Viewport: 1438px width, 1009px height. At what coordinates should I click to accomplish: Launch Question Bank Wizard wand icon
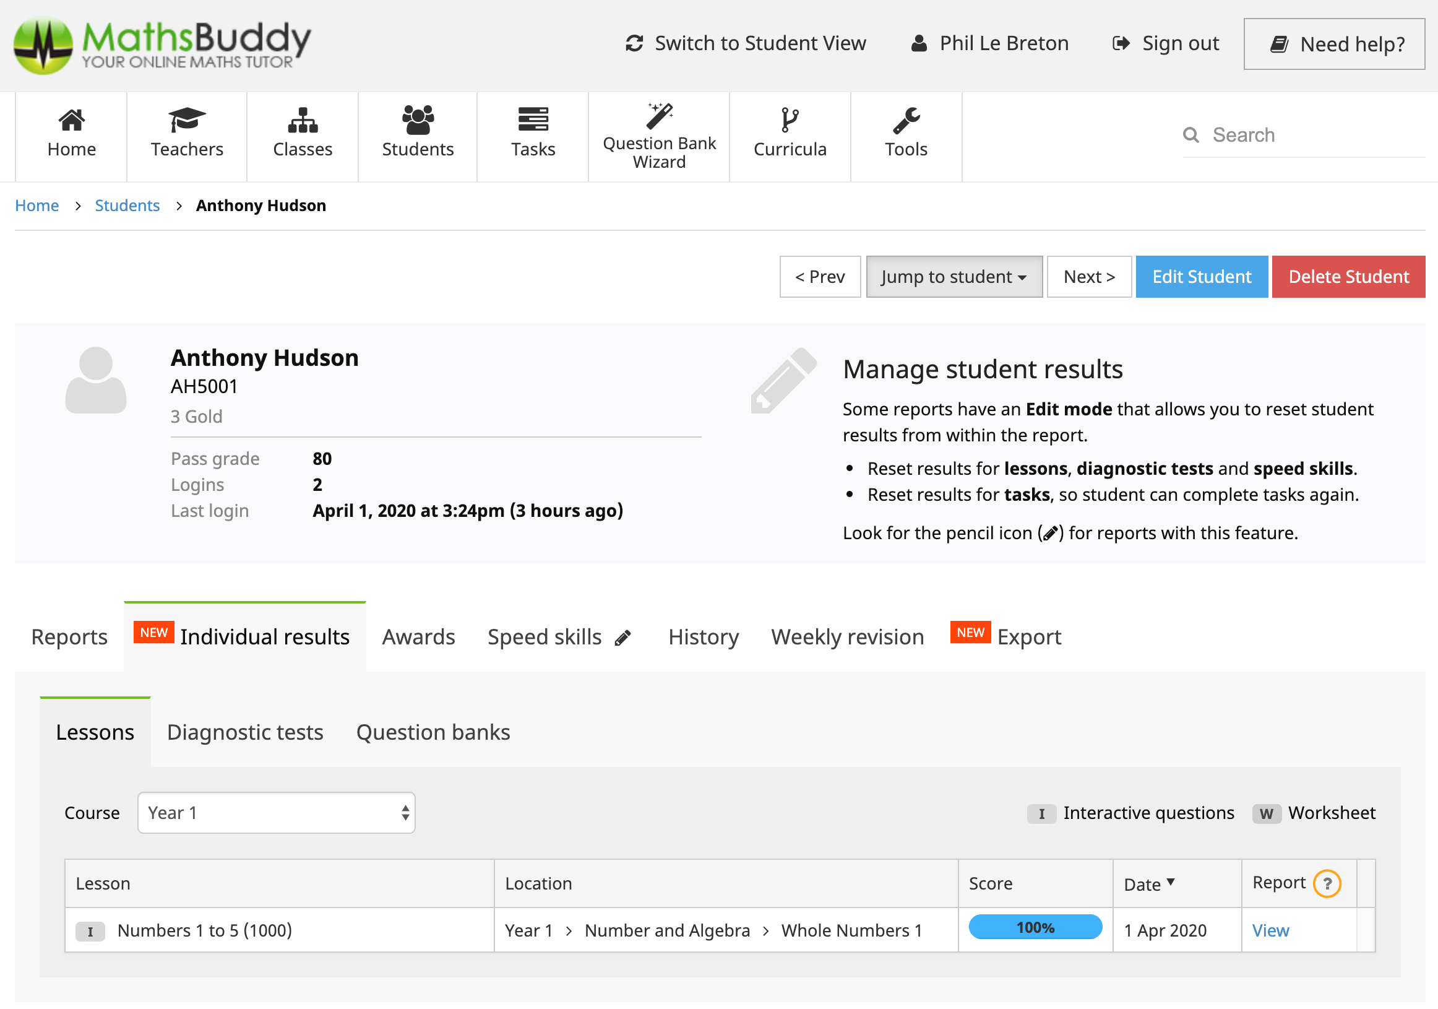(660, 116)
